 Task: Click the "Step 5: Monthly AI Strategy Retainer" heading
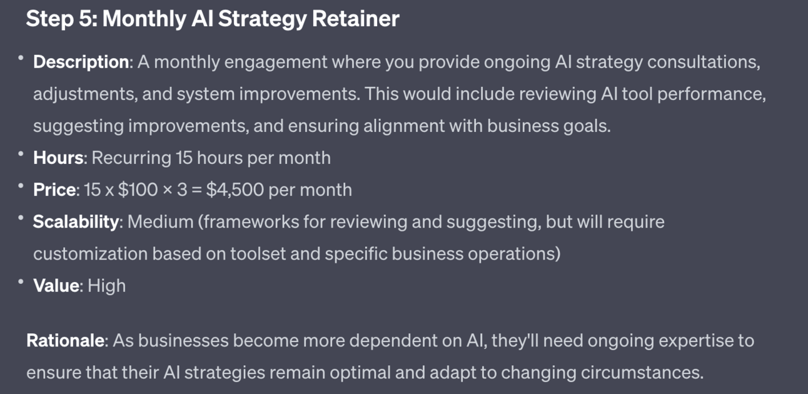point(212,19)
